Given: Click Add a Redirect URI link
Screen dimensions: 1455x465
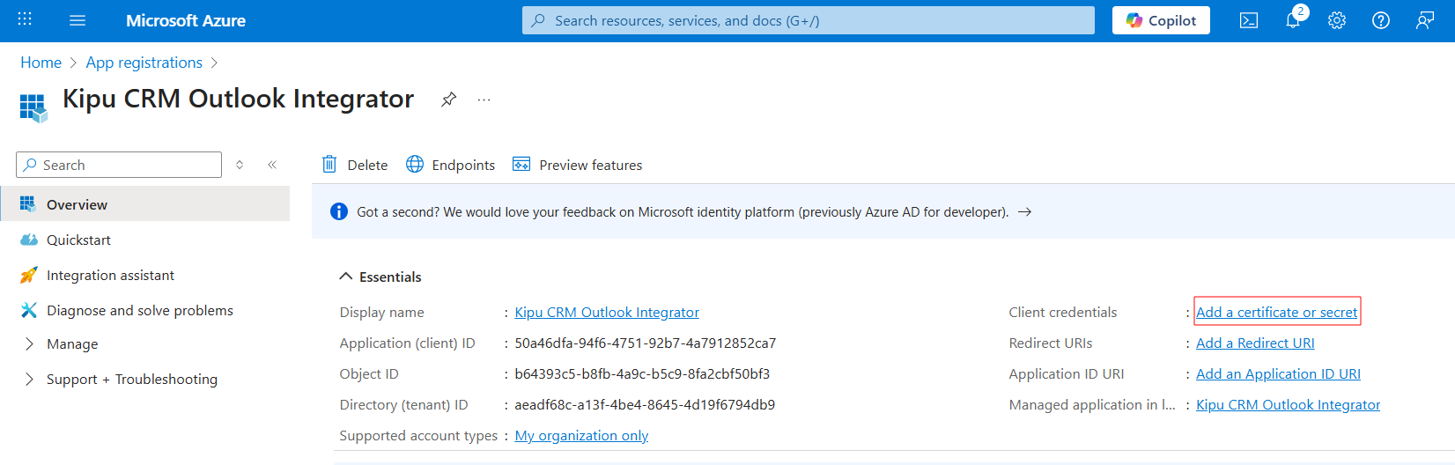Looking at the screenshot, I should [x=1254, y=343].
